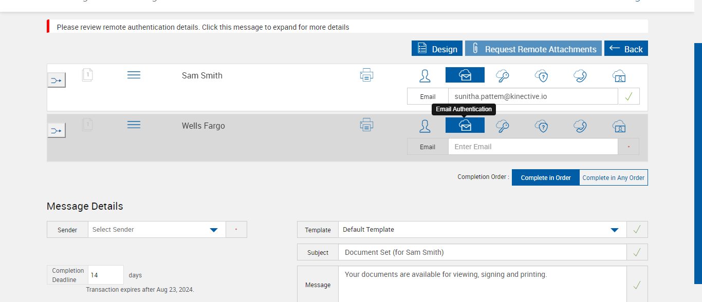Choose phone authentication for Sam Smith
The width and height of the screenshot is (702, 302).
(580, 76)
